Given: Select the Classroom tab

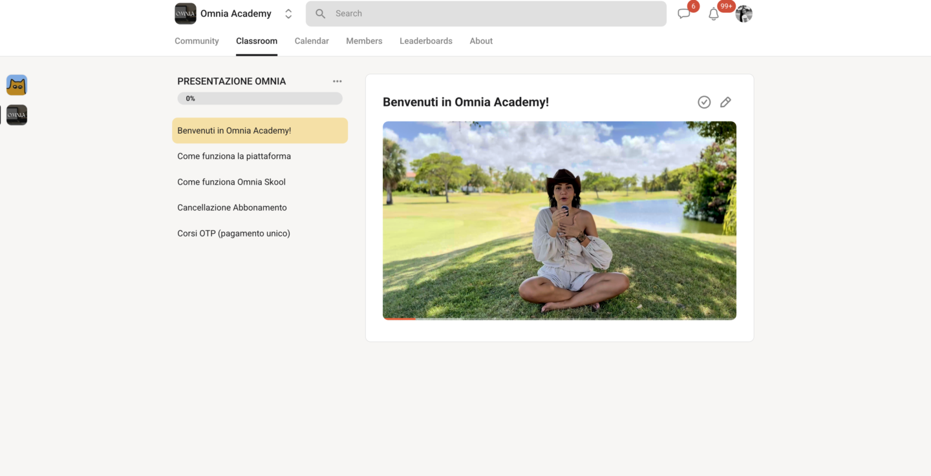Looking at the screenshot, I should tap(257, 41).
